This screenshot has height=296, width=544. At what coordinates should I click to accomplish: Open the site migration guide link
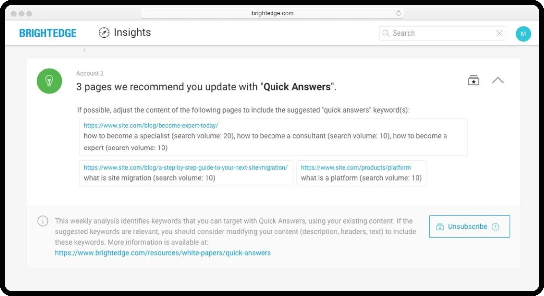click(x=186, y=168)
